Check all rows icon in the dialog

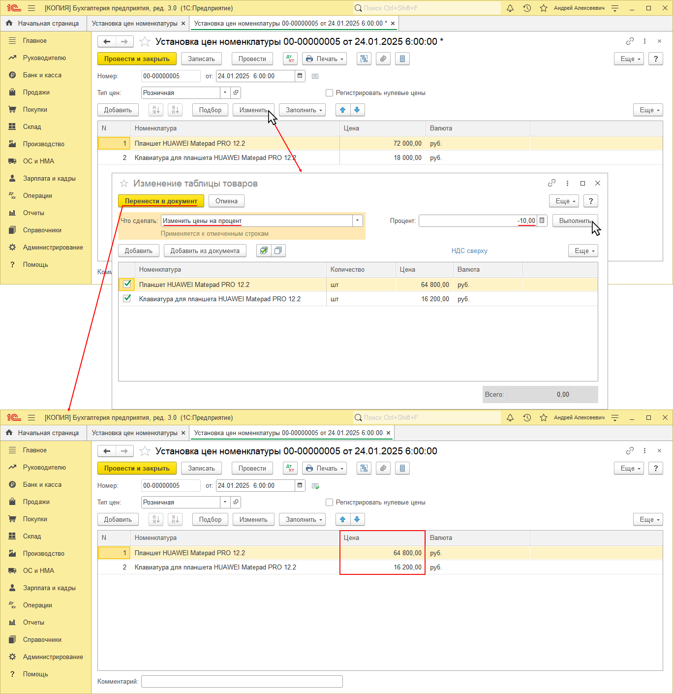coord(264,251)
